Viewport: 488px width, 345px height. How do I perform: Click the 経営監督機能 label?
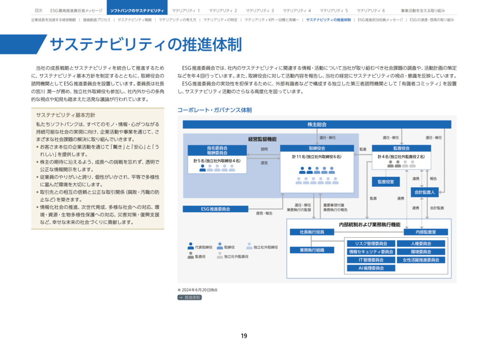click(x=263, y=139)
